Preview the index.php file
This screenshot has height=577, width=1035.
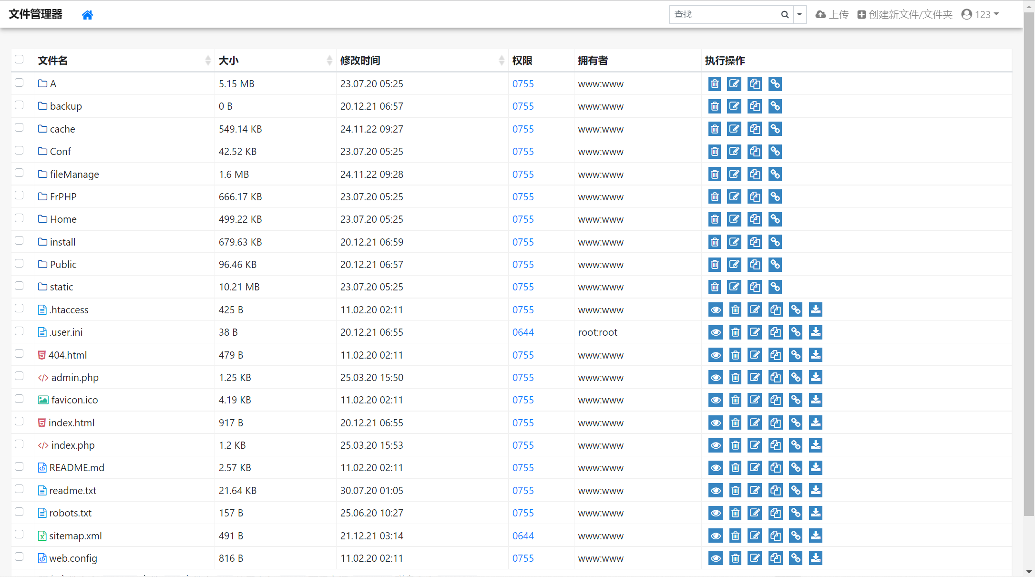pyautogui.click(x=716, y=445)
